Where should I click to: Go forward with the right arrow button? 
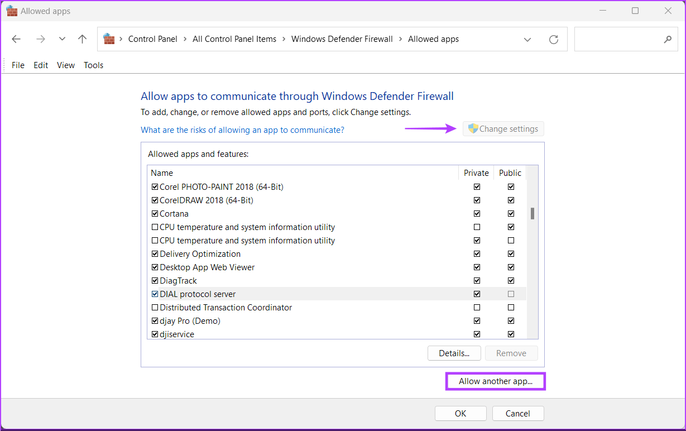pos(40,39)
